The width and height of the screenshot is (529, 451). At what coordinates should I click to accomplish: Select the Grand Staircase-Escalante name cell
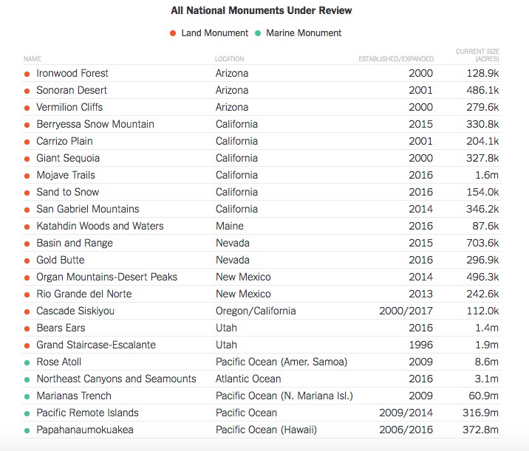point(96,345)
